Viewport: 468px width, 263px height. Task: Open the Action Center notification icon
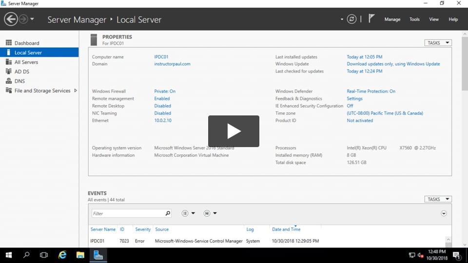[x=456, y=255]
